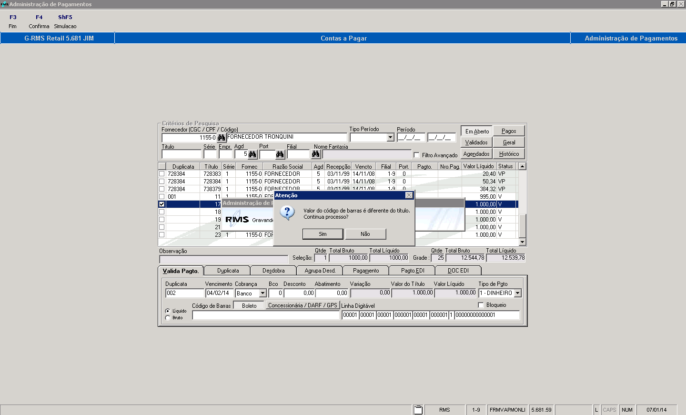Close the Atenção dialog with X
The height and width of the screenshot is (415, 686).
pos(409,195)
